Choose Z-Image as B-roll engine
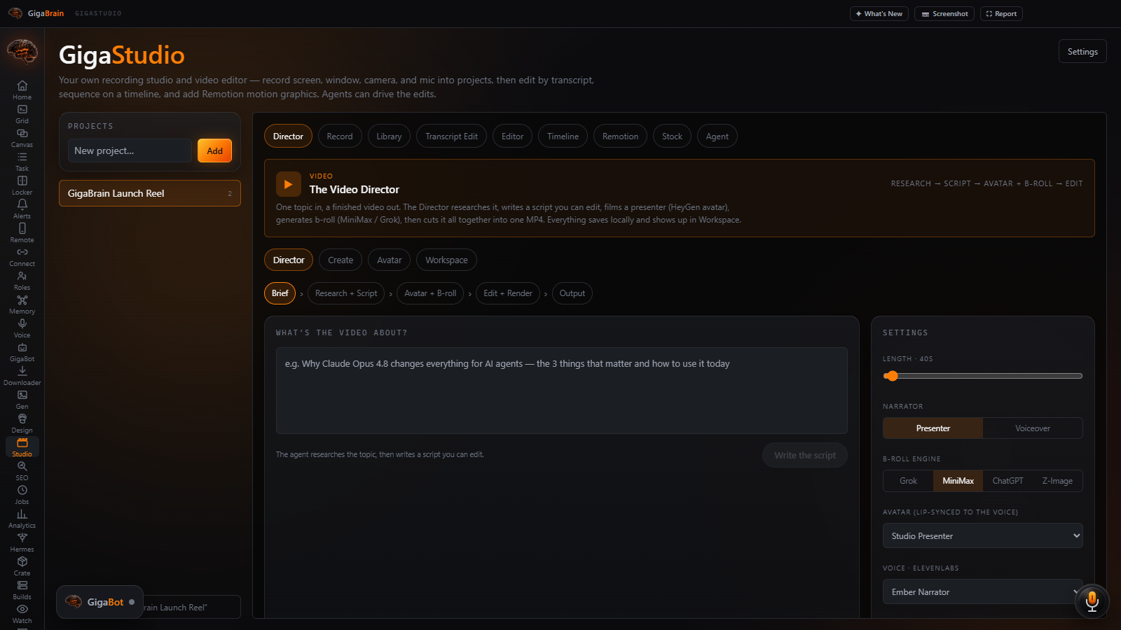The height and width of the screenshot is (630, 1121). (x=1057, y=481)
